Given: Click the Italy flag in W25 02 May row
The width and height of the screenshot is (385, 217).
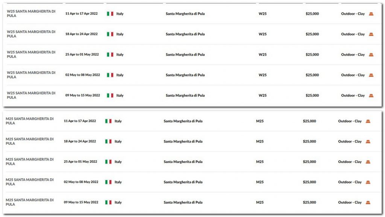Looking at the screenshot, I should click(x=110, y=75).
